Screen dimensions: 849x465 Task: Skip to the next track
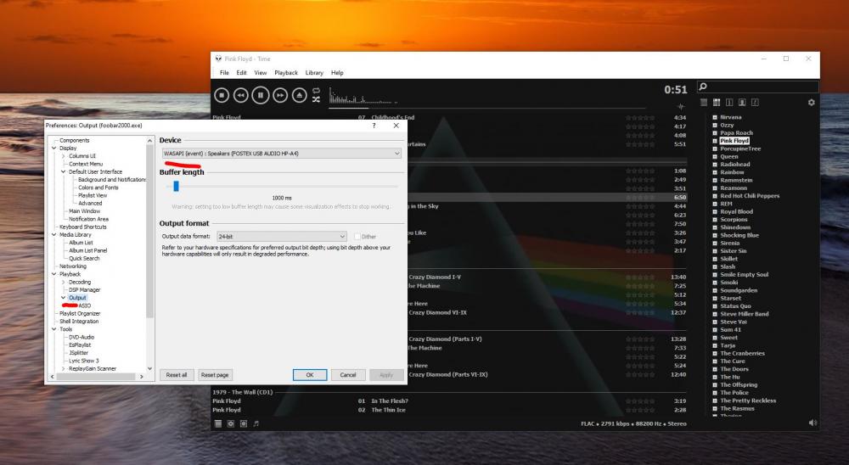(280, 95)
